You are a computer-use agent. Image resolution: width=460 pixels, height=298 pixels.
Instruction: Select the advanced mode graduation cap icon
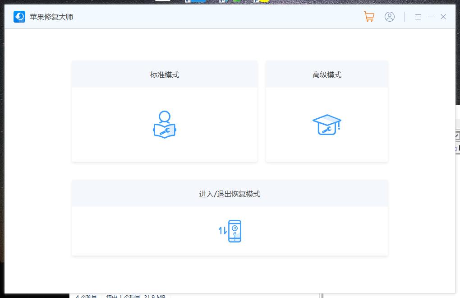[327, 125]
